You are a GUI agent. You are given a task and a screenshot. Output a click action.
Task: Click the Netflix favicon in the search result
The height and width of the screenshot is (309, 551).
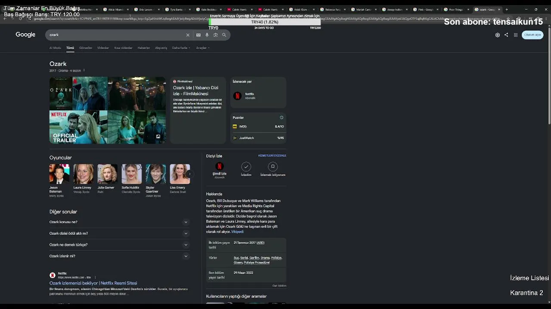pyautogui.click(x=53, y=275)
